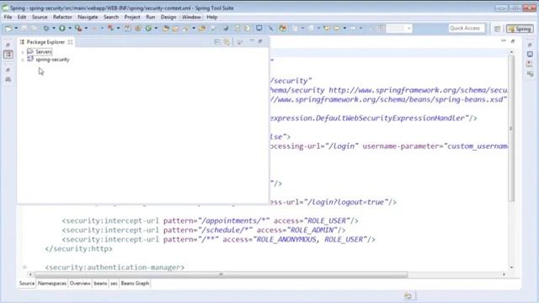Click the blue monitor toolbar icon
The image size is (539, 303).
click(259, 28)
